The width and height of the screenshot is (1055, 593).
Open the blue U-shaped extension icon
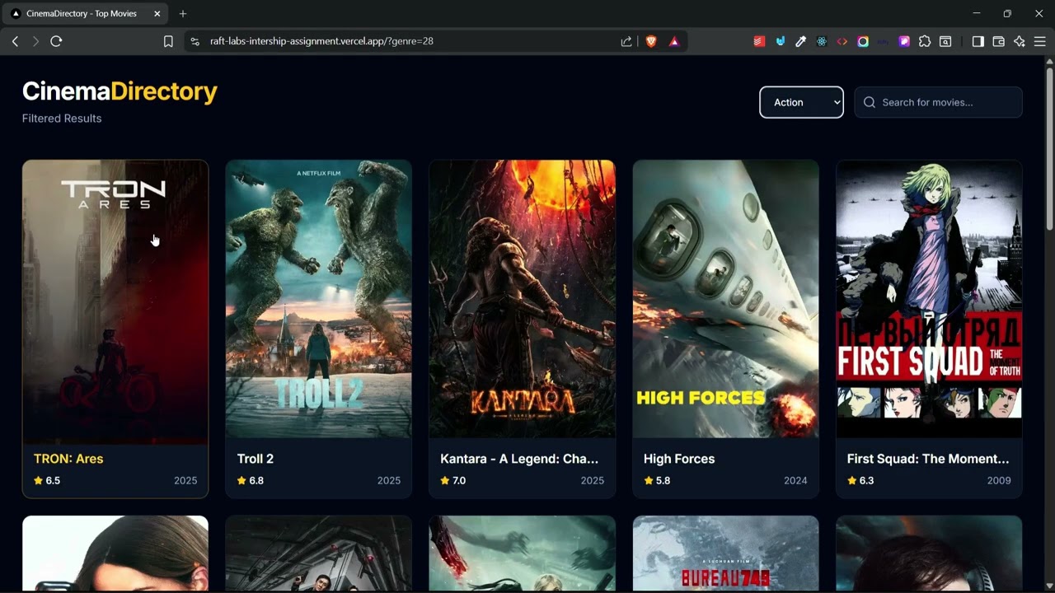click(x=780, y=41)
